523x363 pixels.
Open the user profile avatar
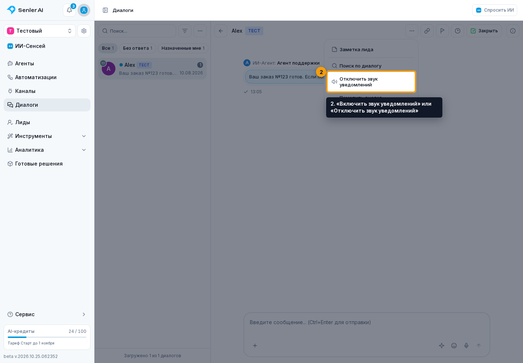[84, 10]
